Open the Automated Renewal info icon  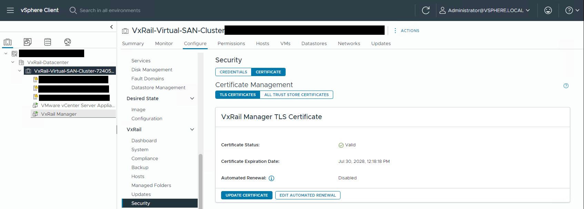[271, 178]
